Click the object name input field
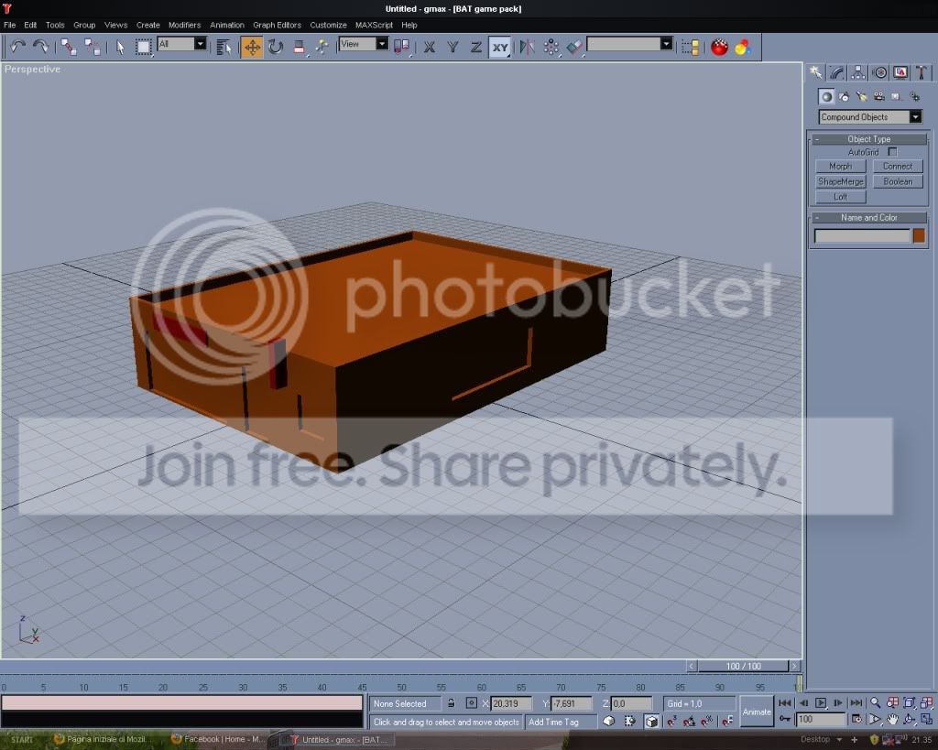 pyautogui.click(x=862, y=235)
